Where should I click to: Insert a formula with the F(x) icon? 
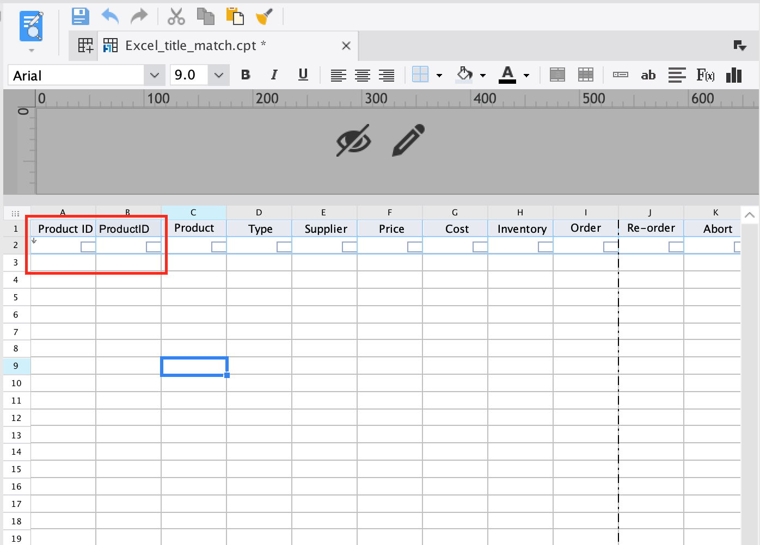(x=706, y=75)
